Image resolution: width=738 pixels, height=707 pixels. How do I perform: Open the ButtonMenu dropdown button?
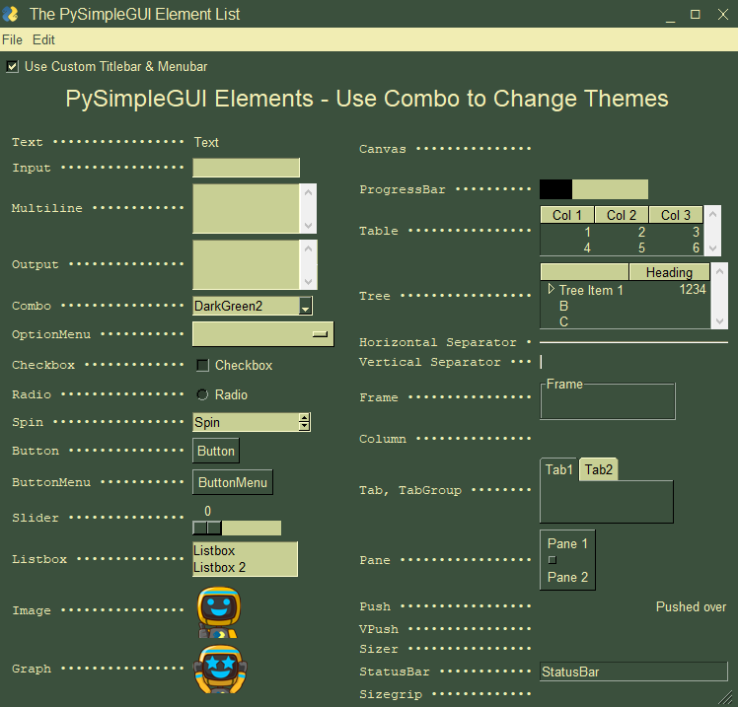tap(233, 482)
